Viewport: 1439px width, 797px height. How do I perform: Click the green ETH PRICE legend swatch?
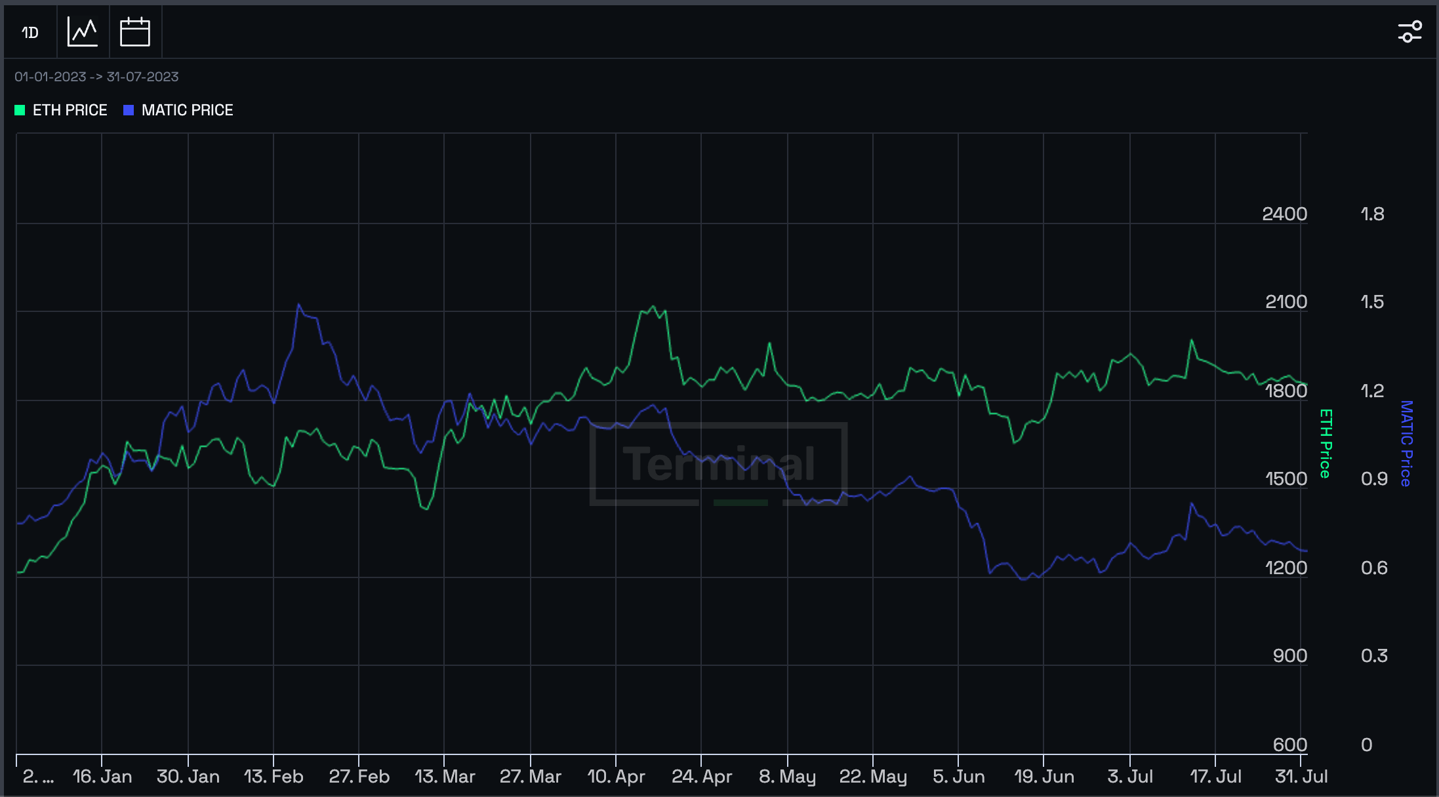click(20, 110)
